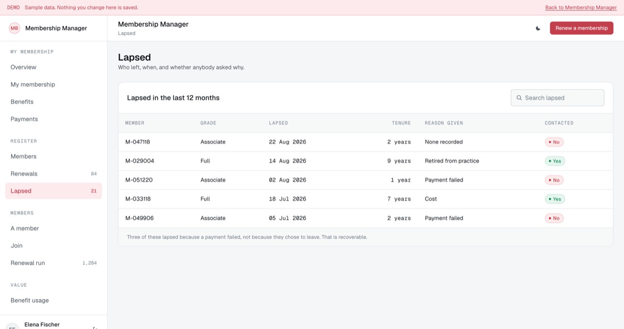
Task: Open Benefit usage under Value
Action: click(53, 301)
